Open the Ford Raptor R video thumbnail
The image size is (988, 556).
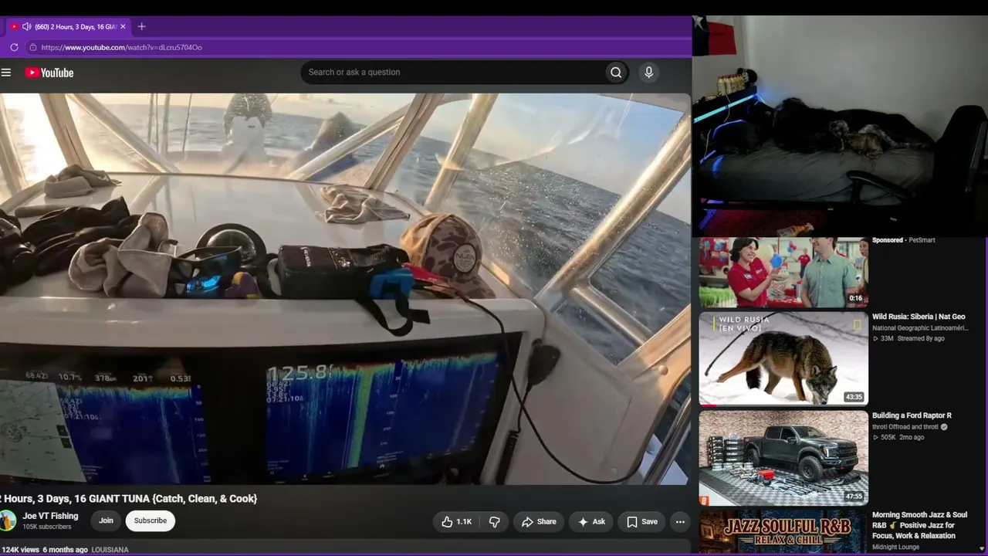(783, 458)
